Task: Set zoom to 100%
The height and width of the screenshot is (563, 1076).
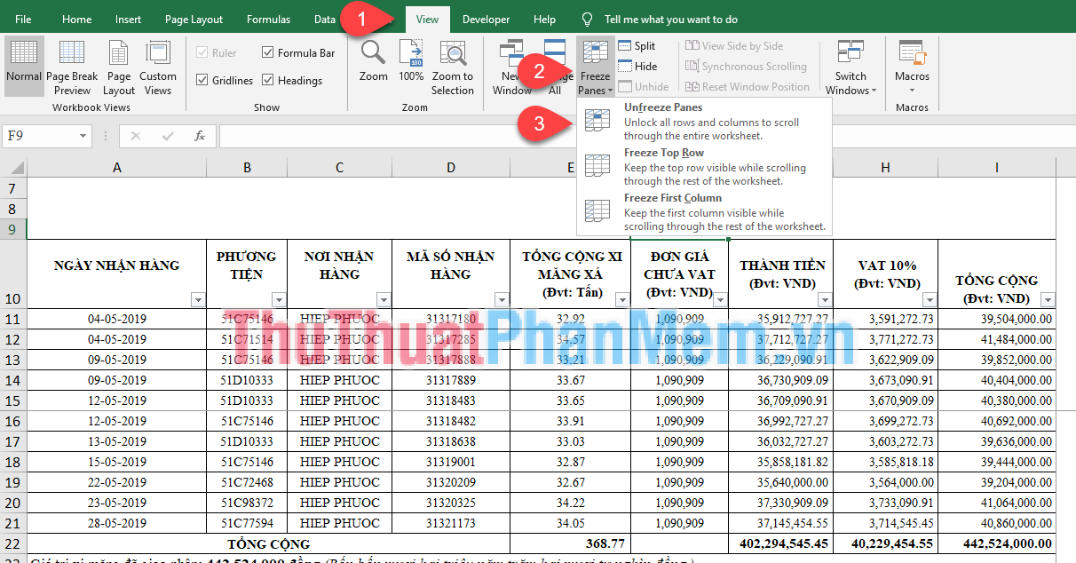Action: point(411,64)
